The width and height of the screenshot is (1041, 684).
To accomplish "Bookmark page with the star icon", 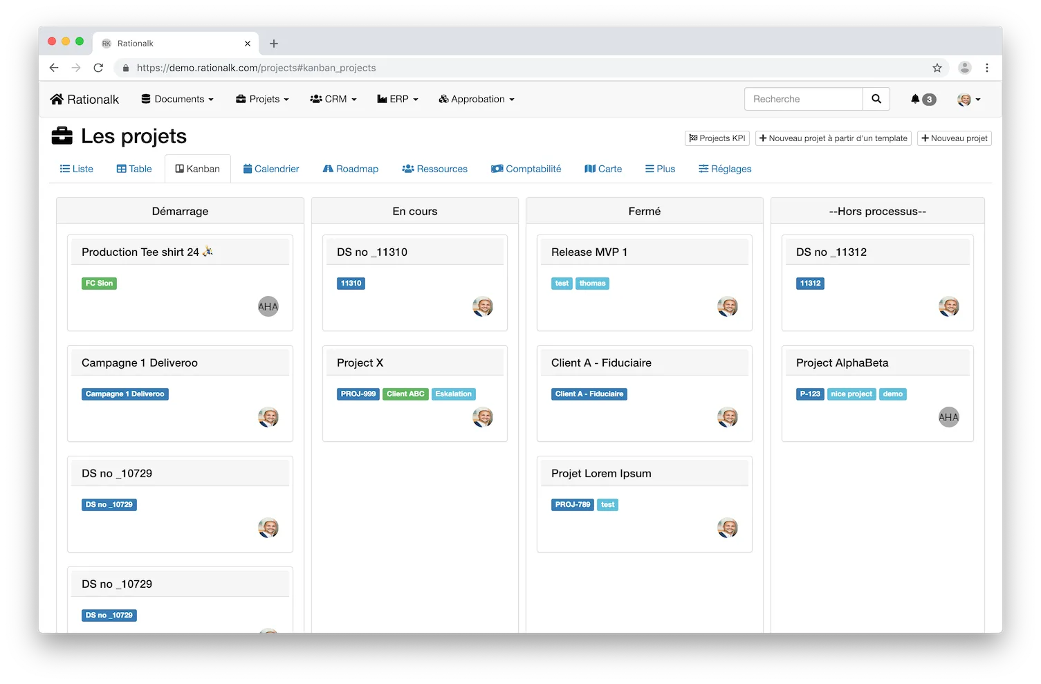I will coord(937,68).
